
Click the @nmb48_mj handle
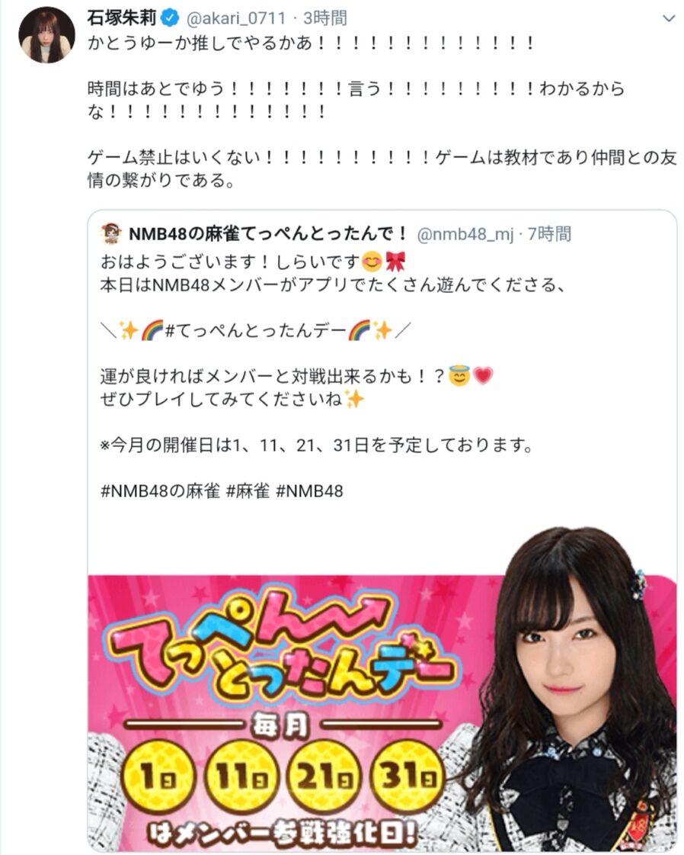[x=465, y=234]
